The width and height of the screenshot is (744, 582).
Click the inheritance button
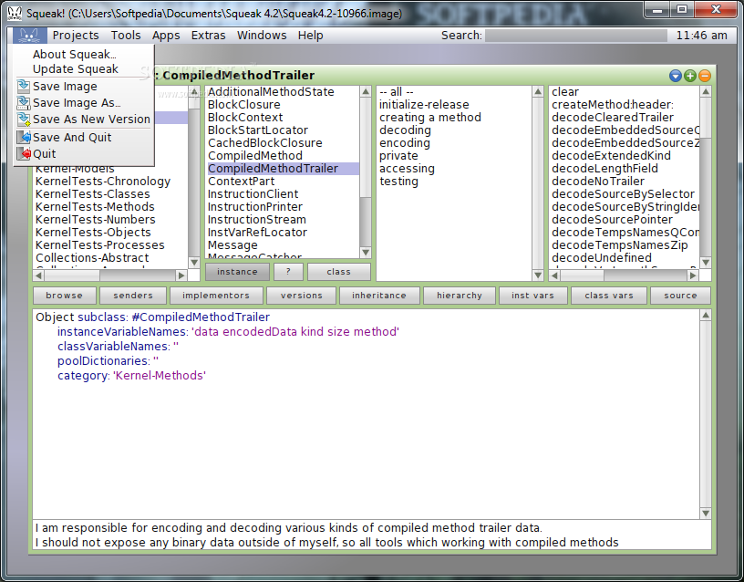click(x=379, y=296)
